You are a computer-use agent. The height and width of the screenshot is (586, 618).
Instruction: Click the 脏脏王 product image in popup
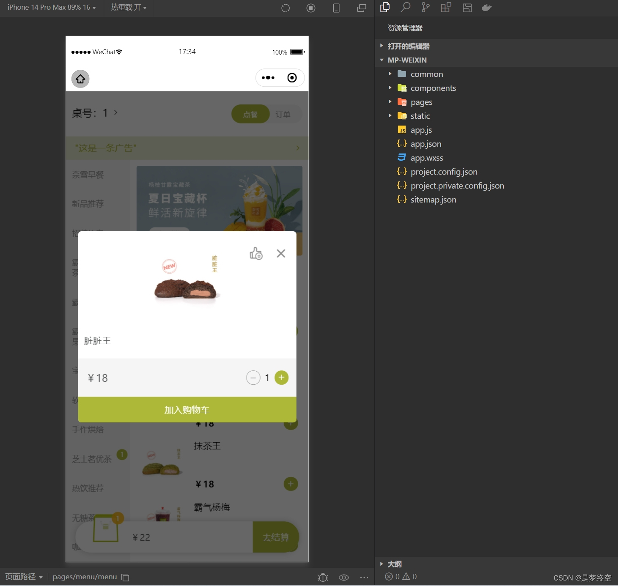pyautogui.click(x=187, y=278)
